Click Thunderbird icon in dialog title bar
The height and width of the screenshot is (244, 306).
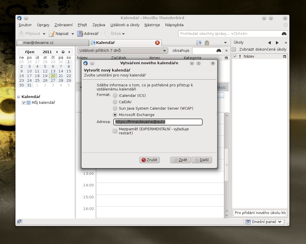[85, 63]
